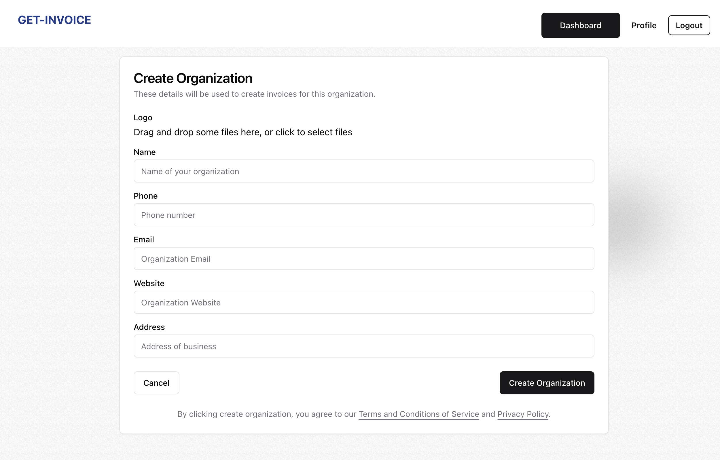Click the Website field label
Viewport: 720px width, 460px height.
point(149,283)
